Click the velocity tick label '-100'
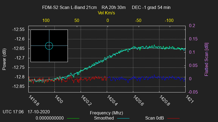 pyautogui.click(x=169, y=21)
